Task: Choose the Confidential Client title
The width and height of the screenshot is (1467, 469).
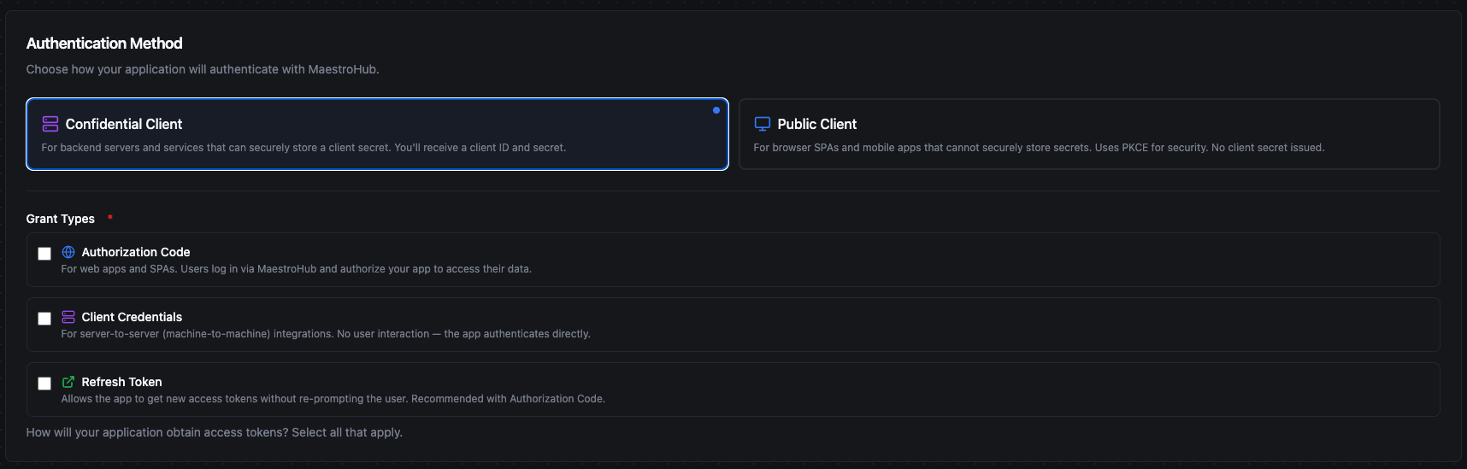Action: 124,124
